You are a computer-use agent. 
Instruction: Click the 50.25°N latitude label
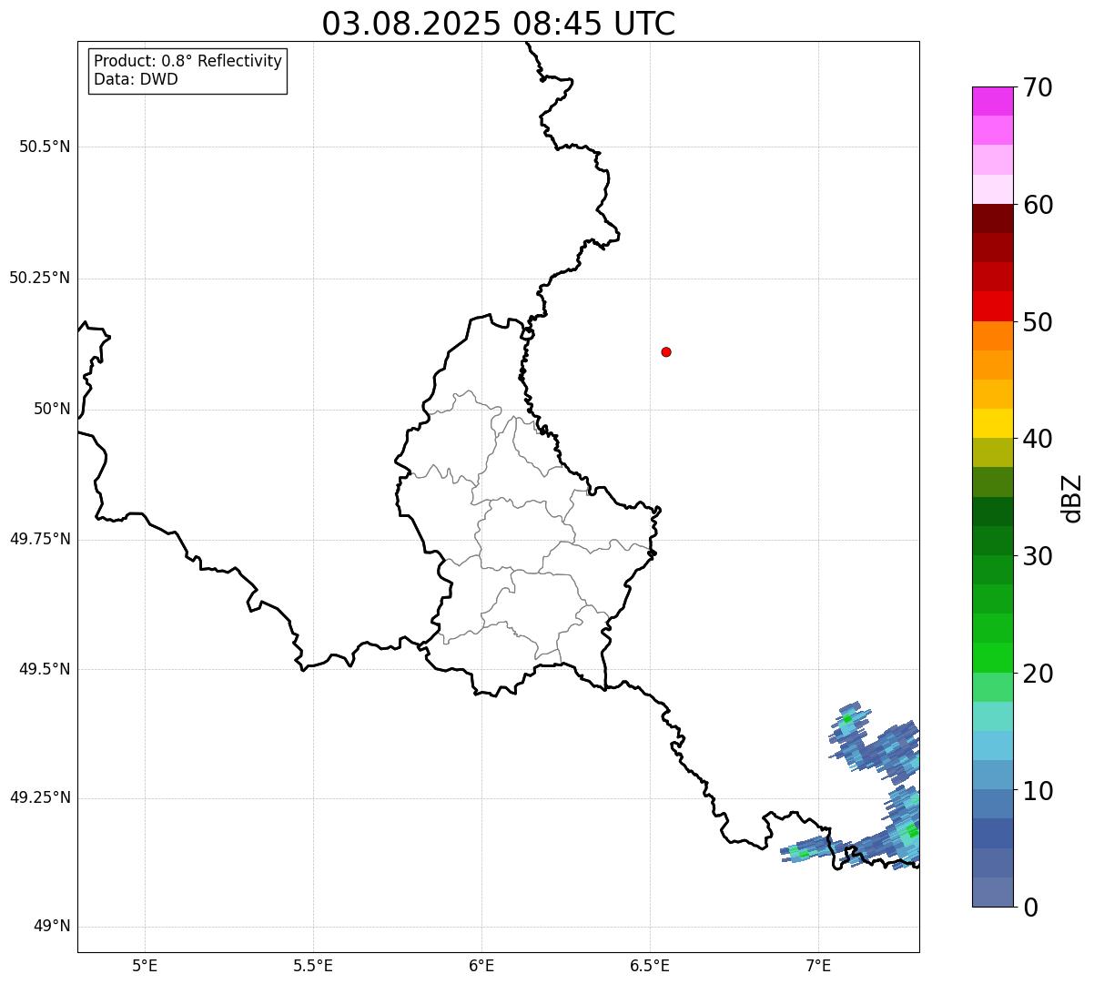coord(39,278)
